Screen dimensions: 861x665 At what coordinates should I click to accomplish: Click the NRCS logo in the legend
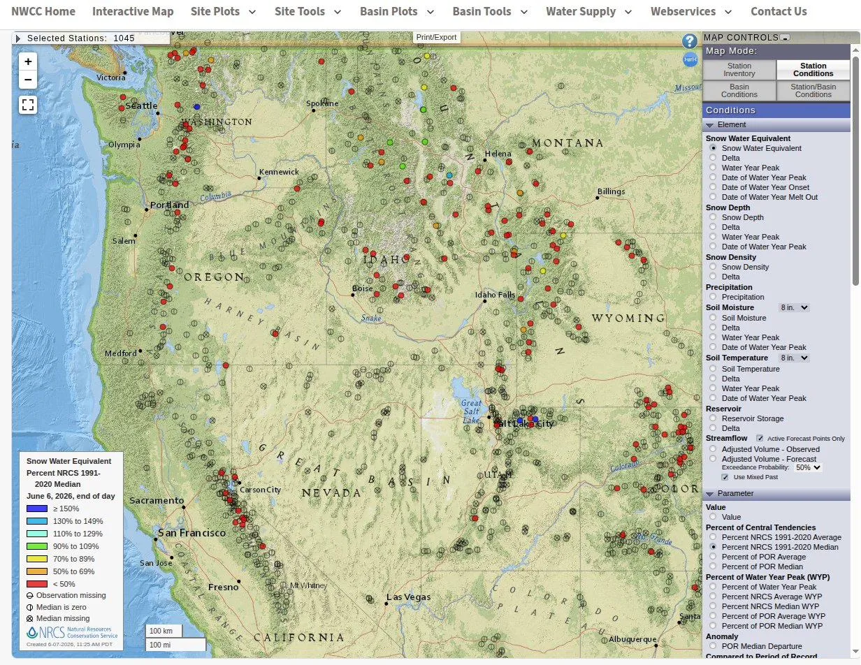pyautogui.click(x=72, y=632)
